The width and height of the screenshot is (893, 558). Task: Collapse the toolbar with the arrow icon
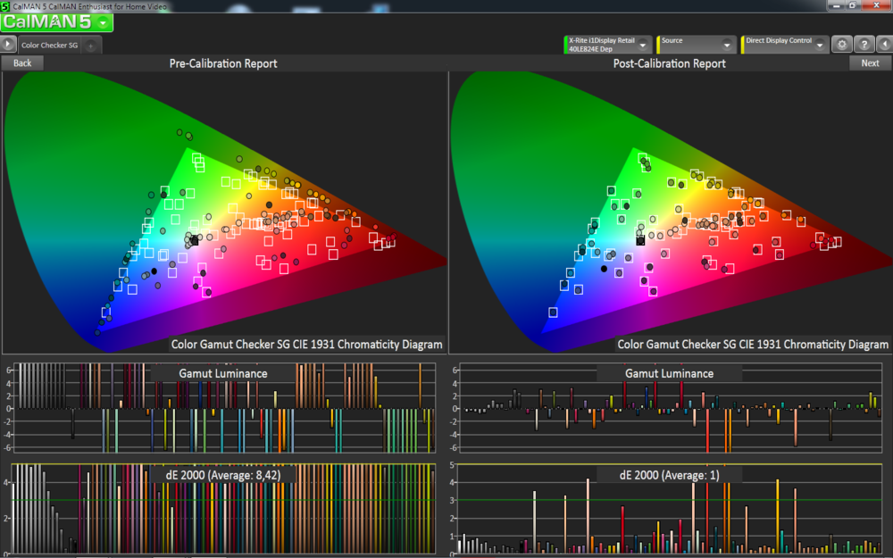[x=887, y=44]
